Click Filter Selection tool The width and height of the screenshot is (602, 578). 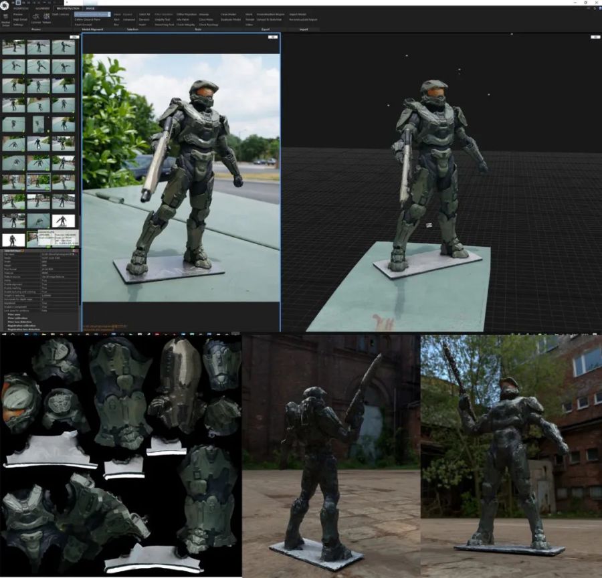tap(164, 15)
